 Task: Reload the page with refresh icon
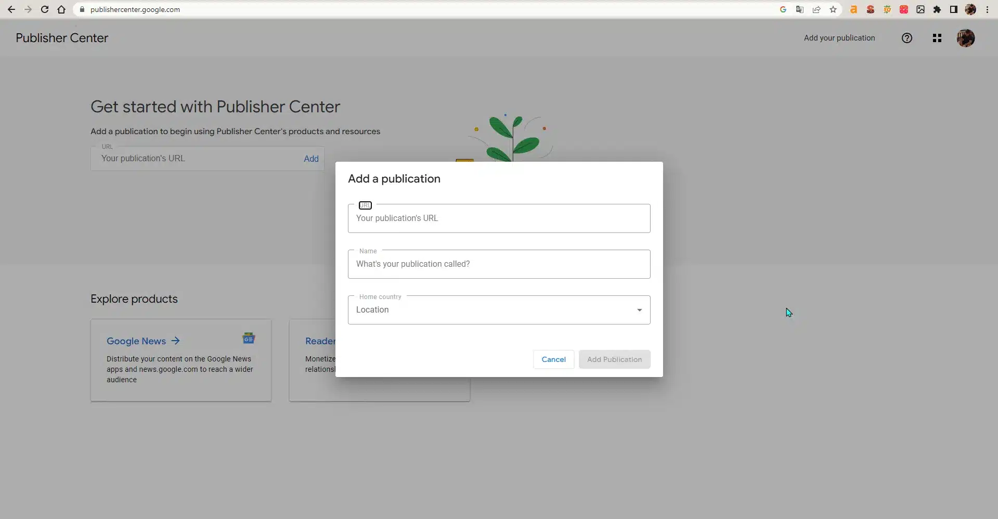click(x=45, y=9)
